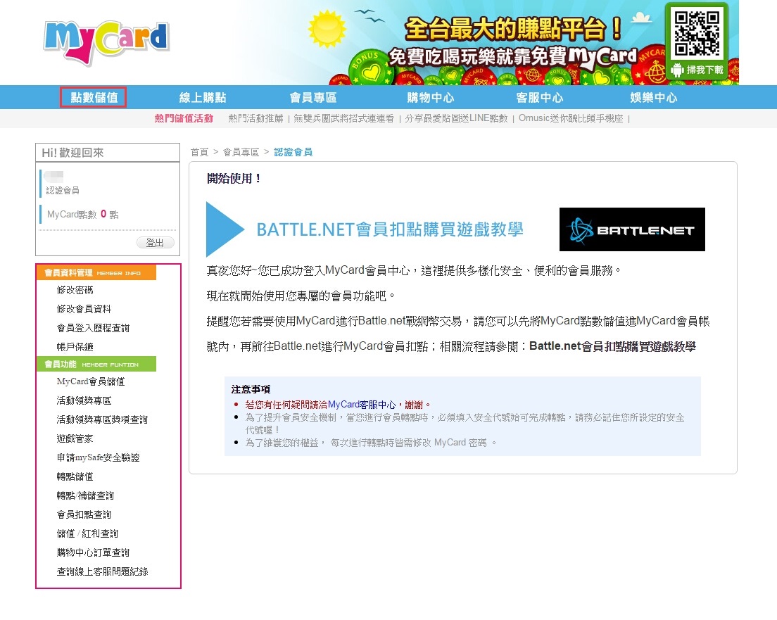The height and width of the screenshot is (620, 777).
Task: Open the 線上購點 menu
Action: [202, 98]
